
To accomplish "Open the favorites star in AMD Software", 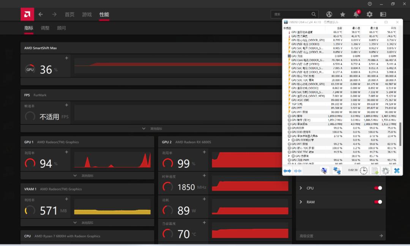I will (342, 14).
